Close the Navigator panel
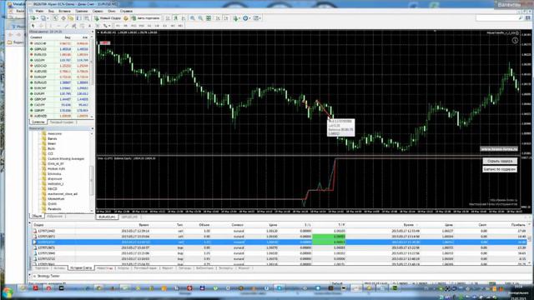Image resolution: width=534 pixels, height=300 pixels. coord(93,128)
